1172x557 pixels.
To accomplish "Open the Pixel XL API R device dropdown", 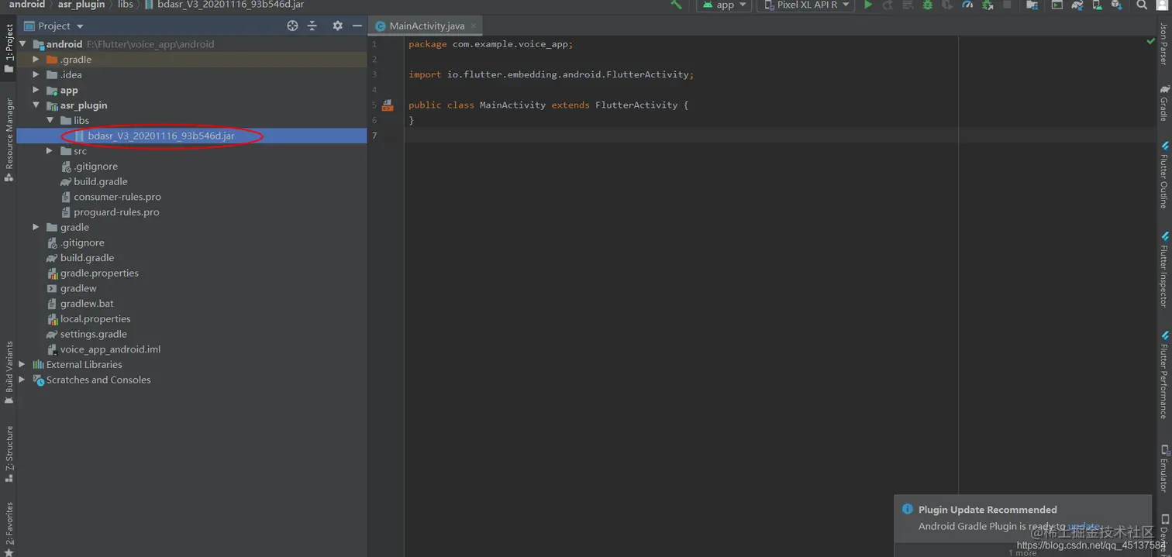I will 805,5.
